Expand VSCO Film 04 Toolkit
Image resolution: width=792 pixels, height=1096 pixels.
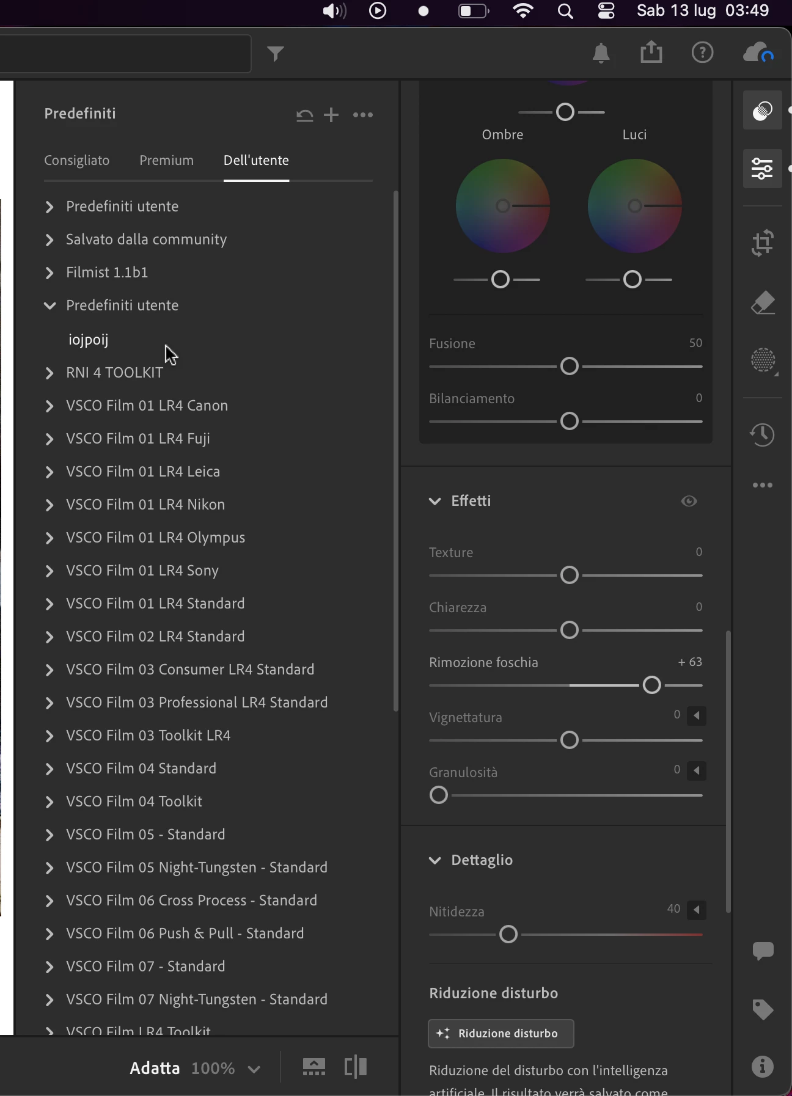coord(50,802)
